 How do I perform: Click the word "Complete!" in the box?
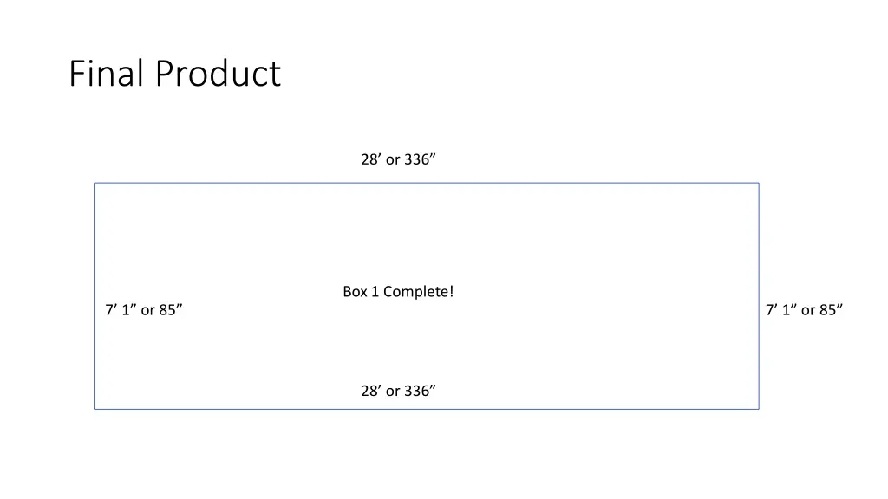419,292
